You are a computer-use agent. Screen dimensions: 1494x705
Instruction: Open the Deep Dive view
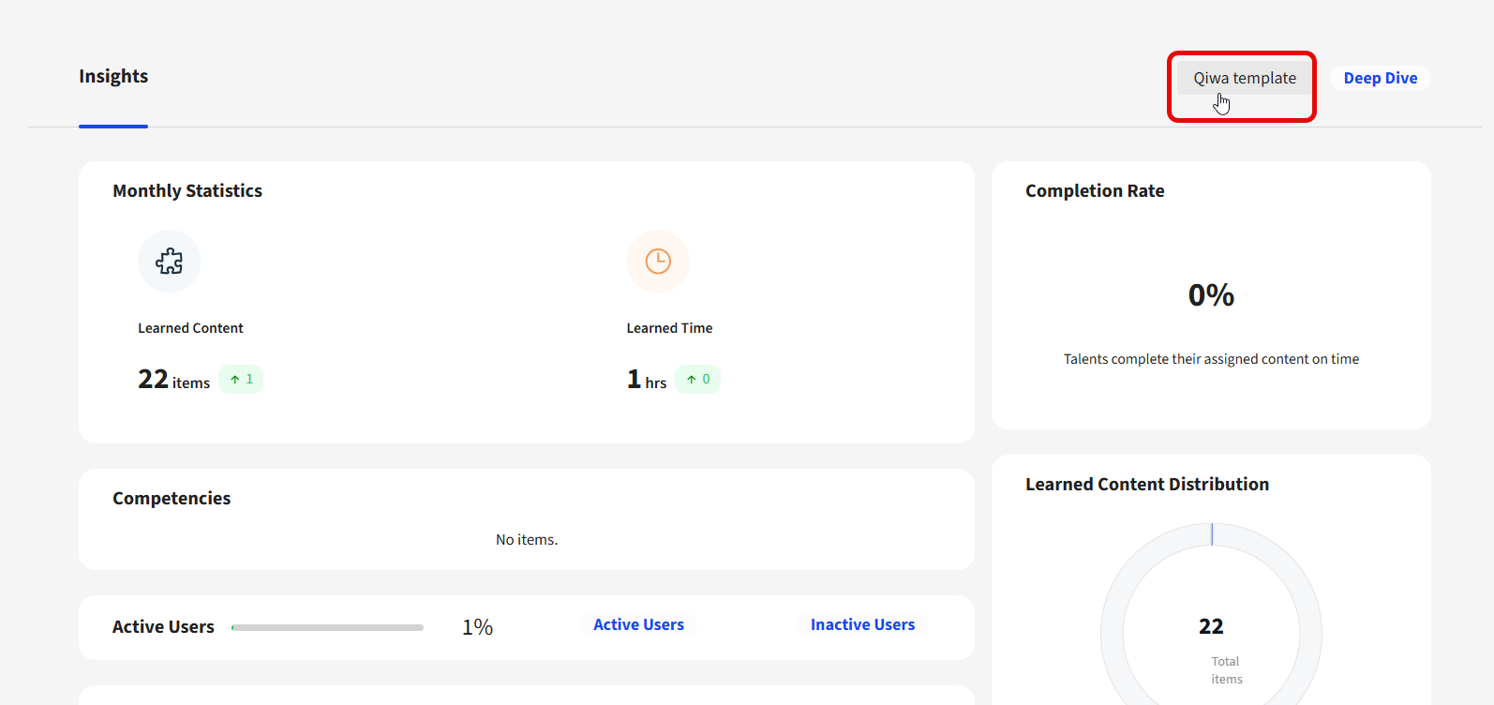click(x=1380, y=79)
